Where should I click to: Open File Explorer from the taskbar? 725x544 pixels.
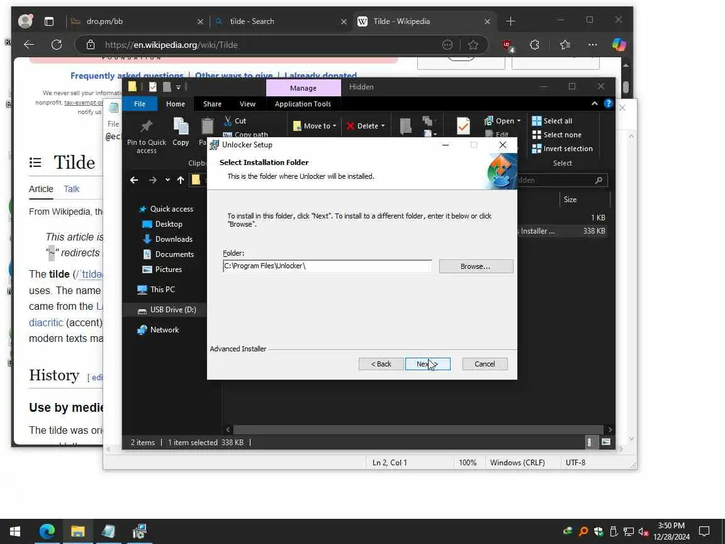coord(77,531)
